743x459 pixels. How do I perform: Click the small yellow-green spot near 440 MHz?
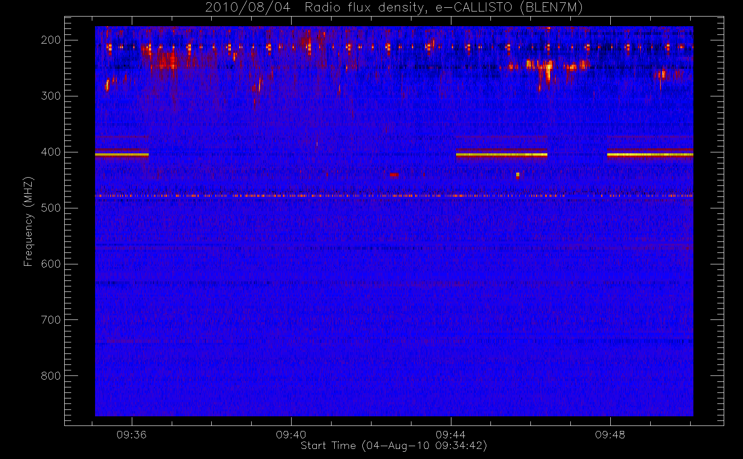point(518,174)
